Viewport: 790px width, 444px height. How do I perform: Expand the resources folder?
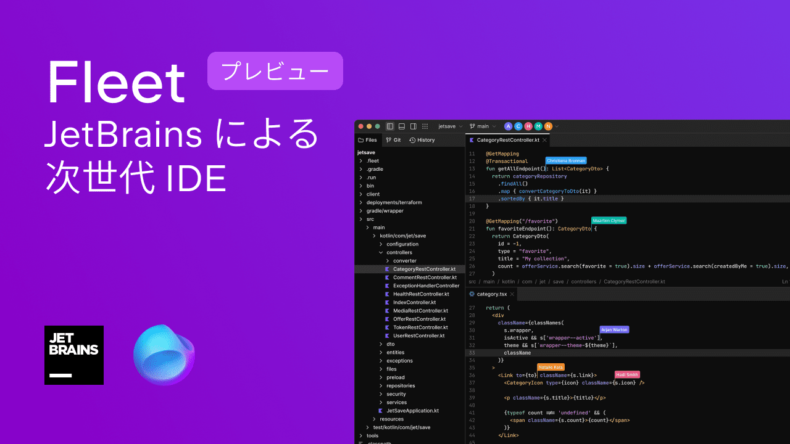[375, 419]
